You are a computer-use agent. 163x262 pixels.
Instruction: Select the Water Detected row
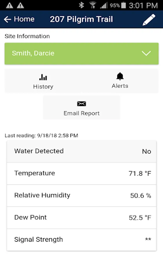coord(82,152)
